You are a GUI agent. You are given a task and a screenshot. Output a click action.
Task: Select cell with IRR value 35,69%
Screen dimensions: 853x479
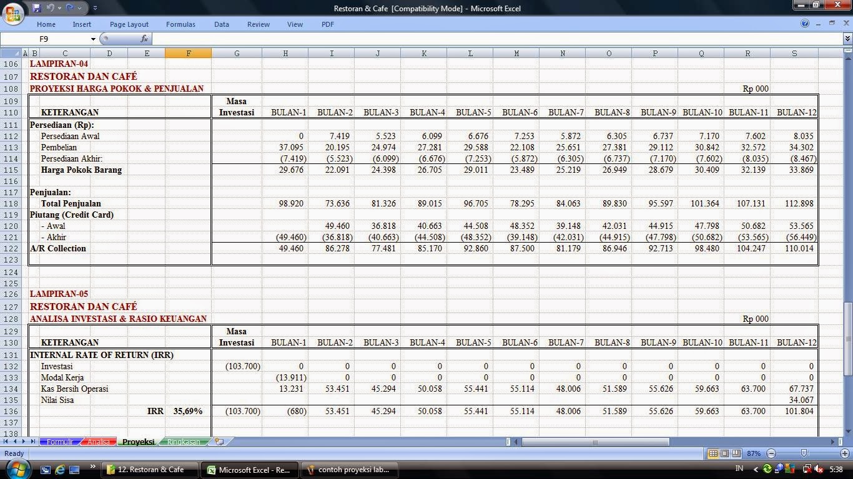click(188, 411)
